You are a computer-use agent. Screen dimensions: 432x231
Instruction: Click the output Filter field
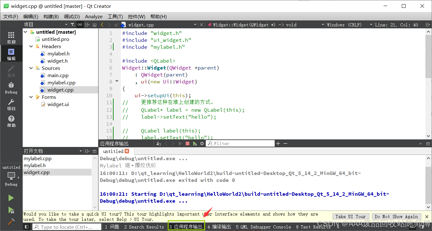[x=241, y=144]
